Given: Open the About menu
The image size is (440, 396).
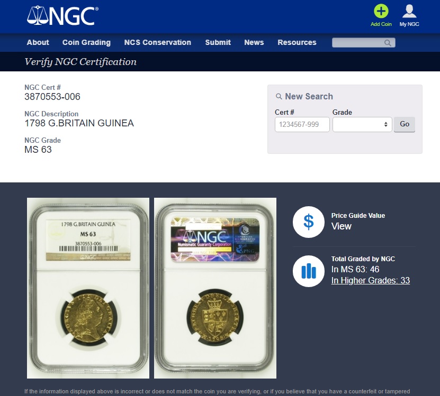Looking at the screenshot, I should [x=38, y=42].
